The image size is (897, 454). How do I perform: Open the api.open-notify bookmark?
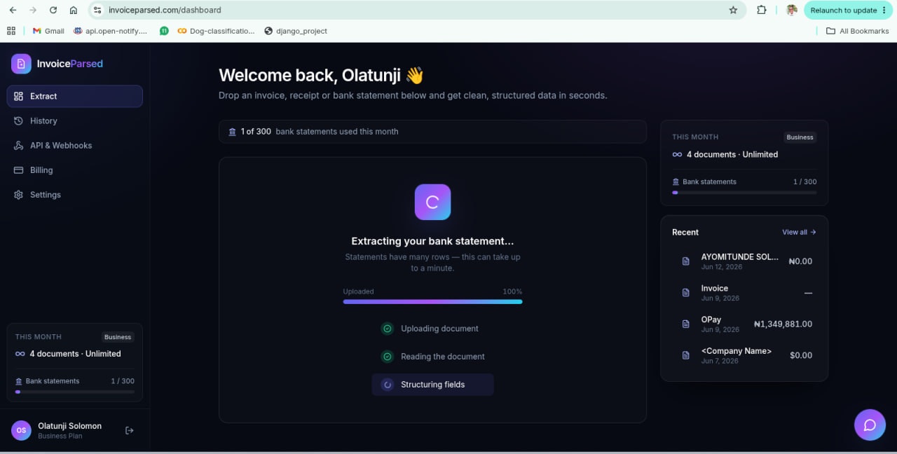pos(111,31)
